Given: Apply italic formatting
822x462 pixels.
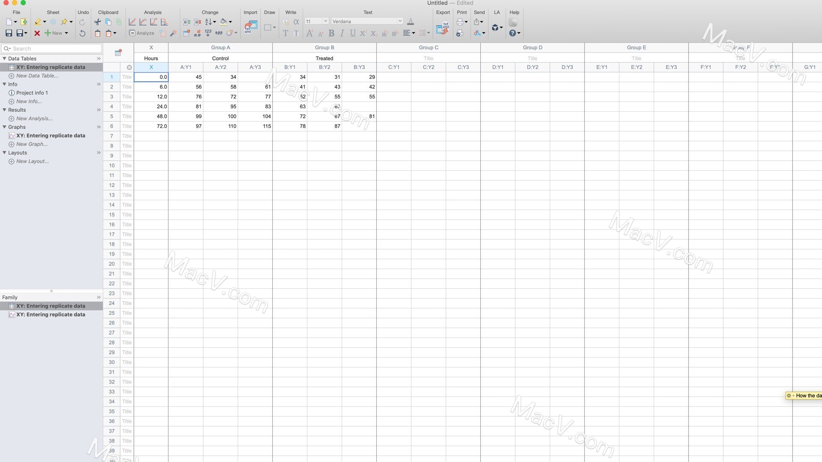Looking at the screenshot, I should pyautogui.click(x=342, y=33).
